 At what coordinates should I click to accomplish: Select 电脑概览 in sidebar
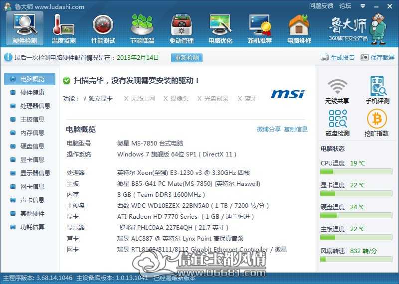pos(30,79)
